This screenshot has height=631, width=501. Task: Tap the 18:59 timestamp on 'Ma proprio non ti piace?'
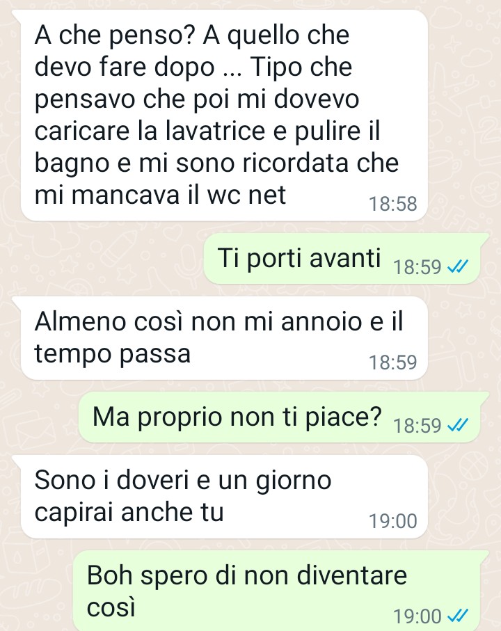point(417,425)
